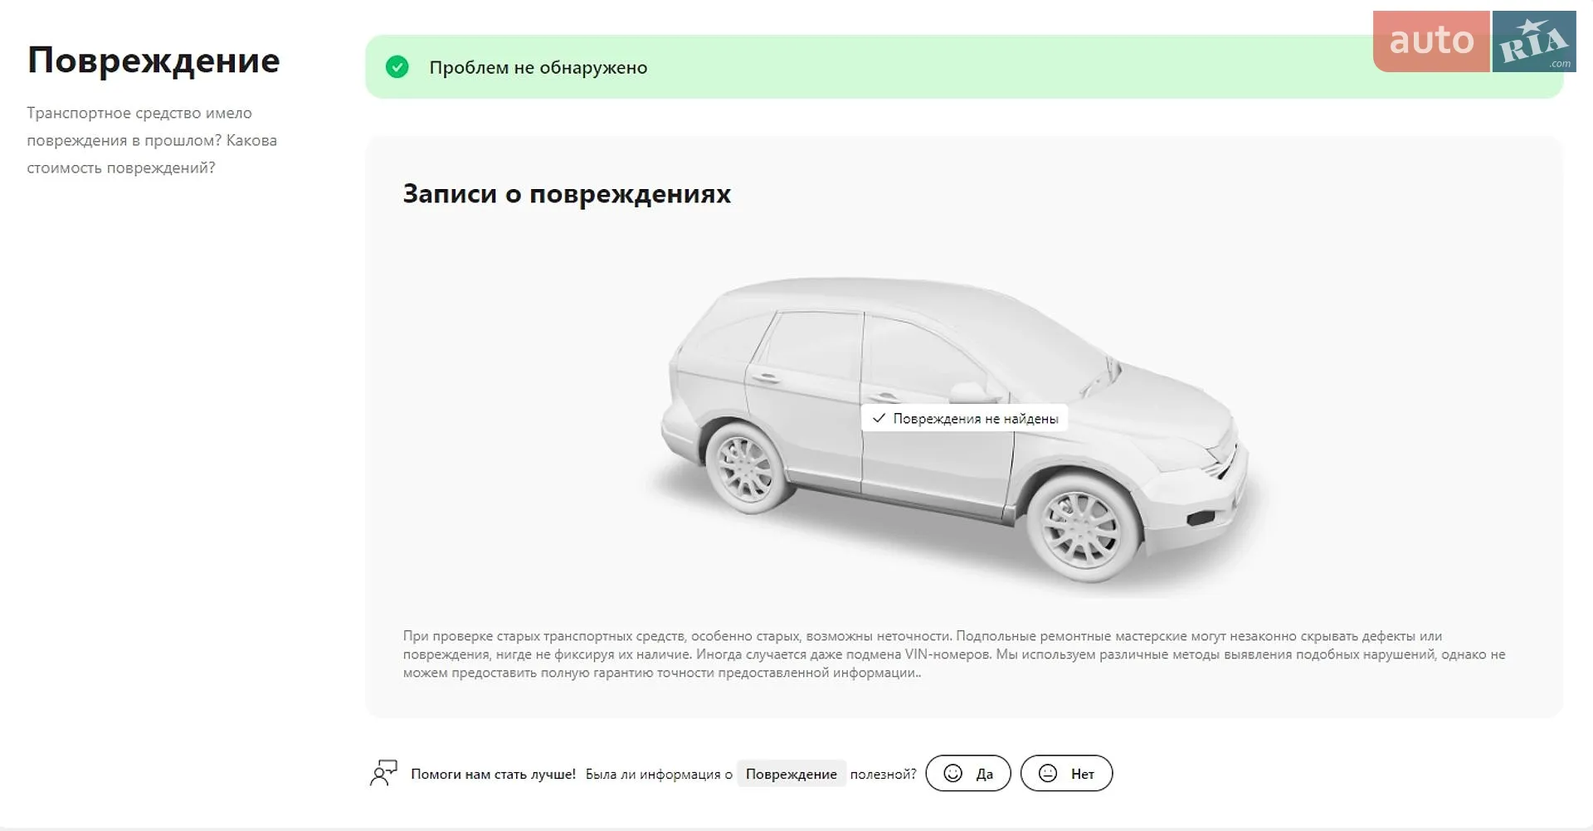Click the auto logo tile

coord(1431,41)
